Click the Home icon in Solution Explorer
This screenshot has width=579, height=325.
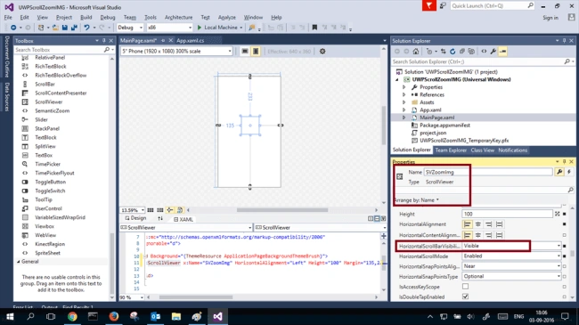[416, 52]
